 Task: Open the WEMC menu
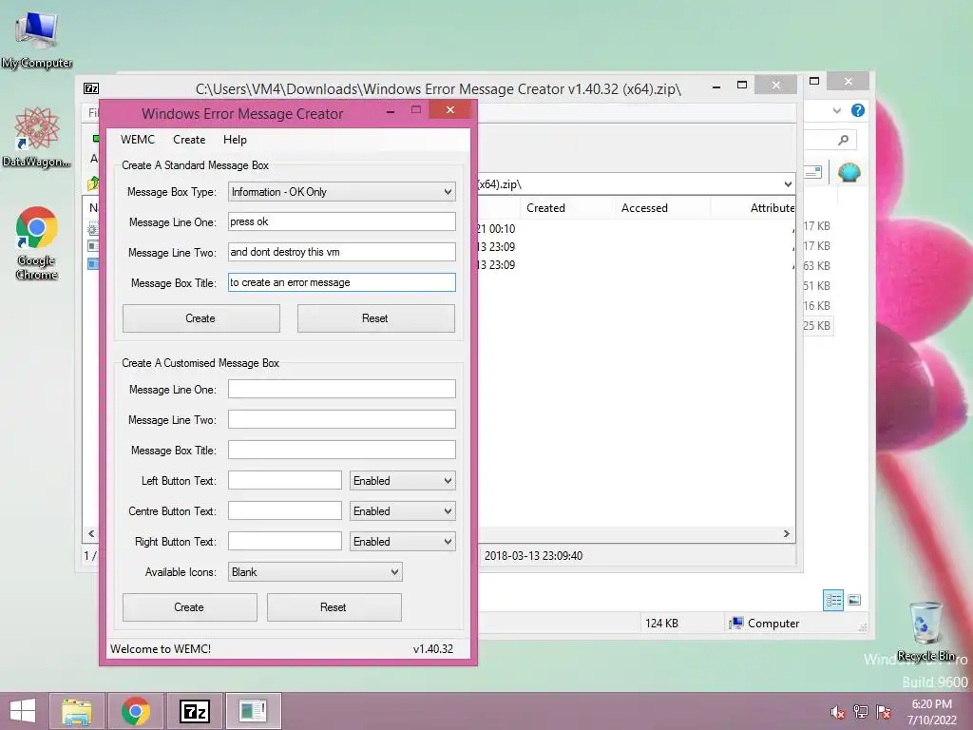(137, 140)
